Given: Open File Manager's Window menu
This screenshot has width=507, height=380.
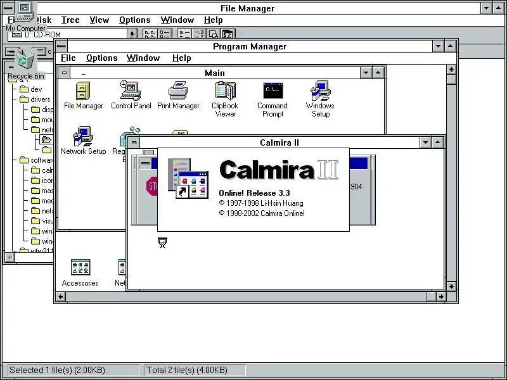Looking at the screenshot, I should click(x=177, y=20).
